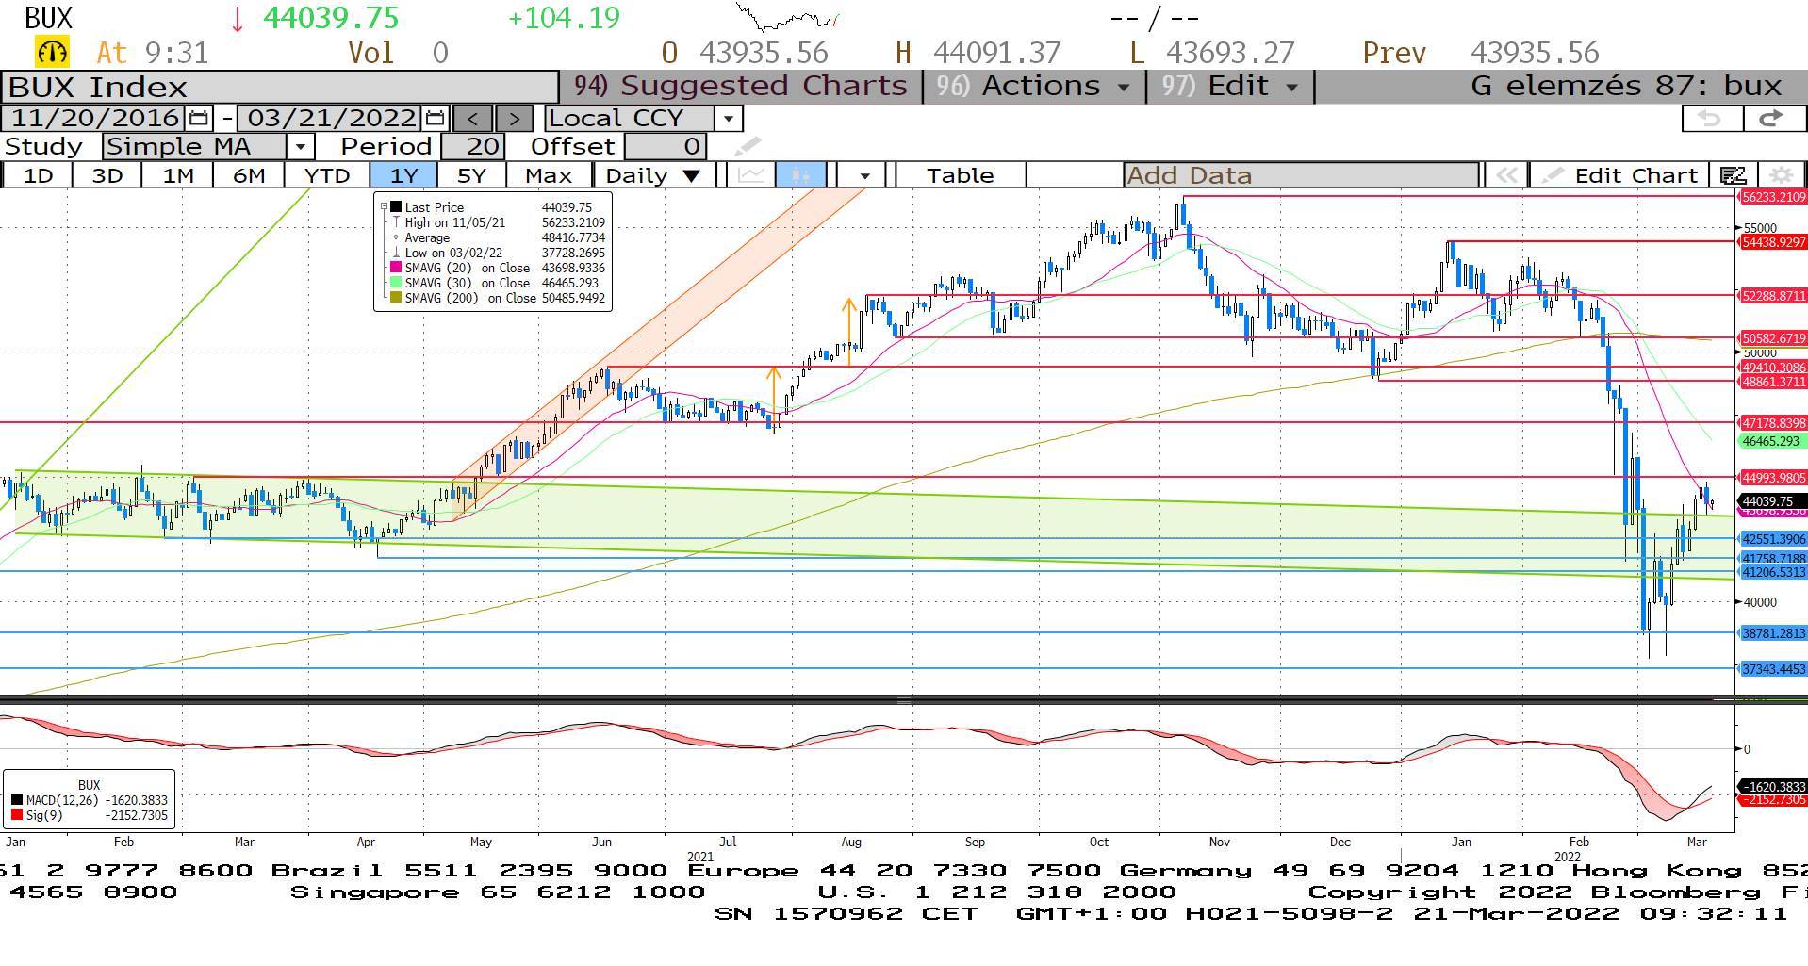
Task: Click the -1620.3833 MACD axis label
Action: point(1773,786)
